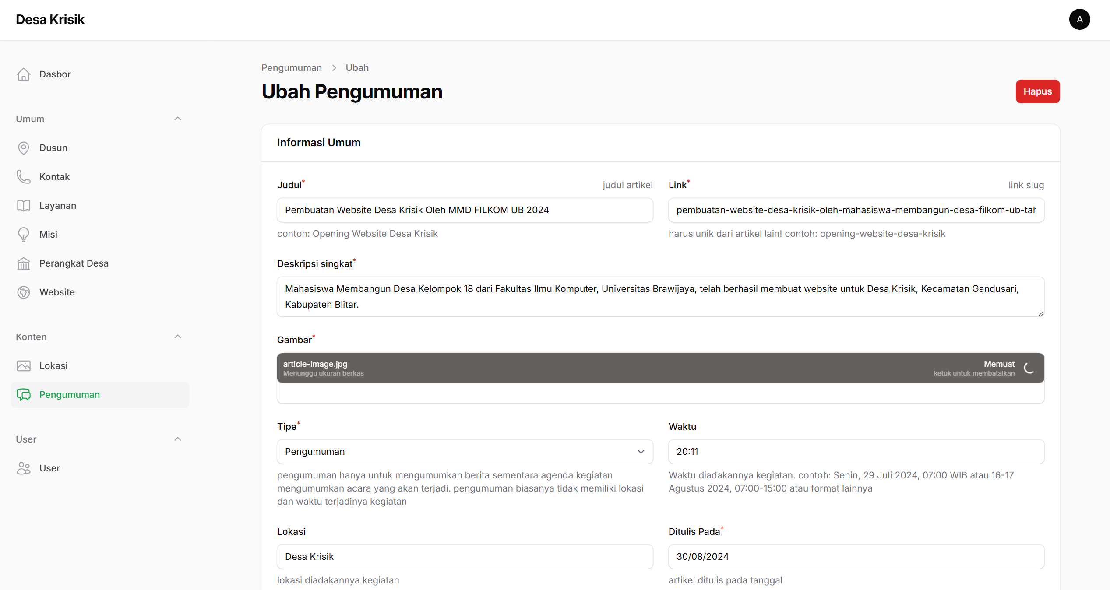
Task: Click the breadcrumb chevron separator
Action: tap(334, 68)
